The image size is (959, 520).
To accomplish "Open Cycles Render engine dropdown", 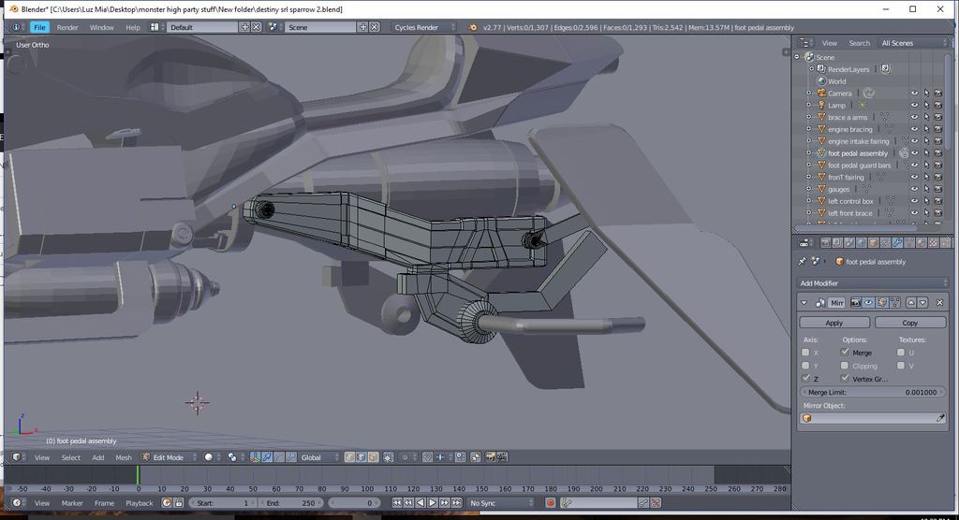I will coord(424,27).
